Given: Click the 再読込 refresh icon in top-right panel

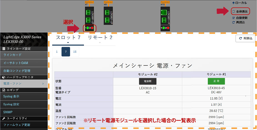Looking at the screenshot, I should [x=234, y=22].
